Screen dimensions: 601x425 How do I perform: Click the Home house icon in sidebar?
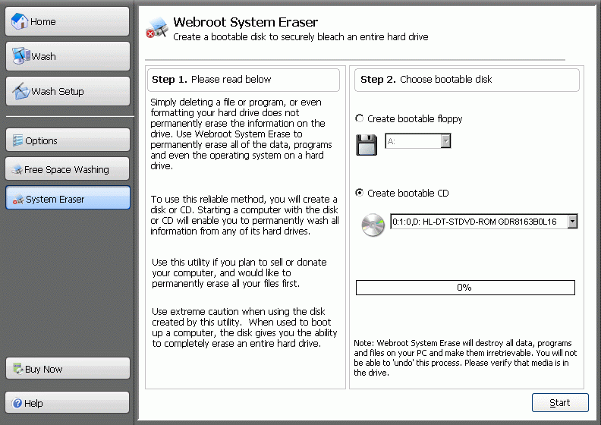(x=20, y=21)
